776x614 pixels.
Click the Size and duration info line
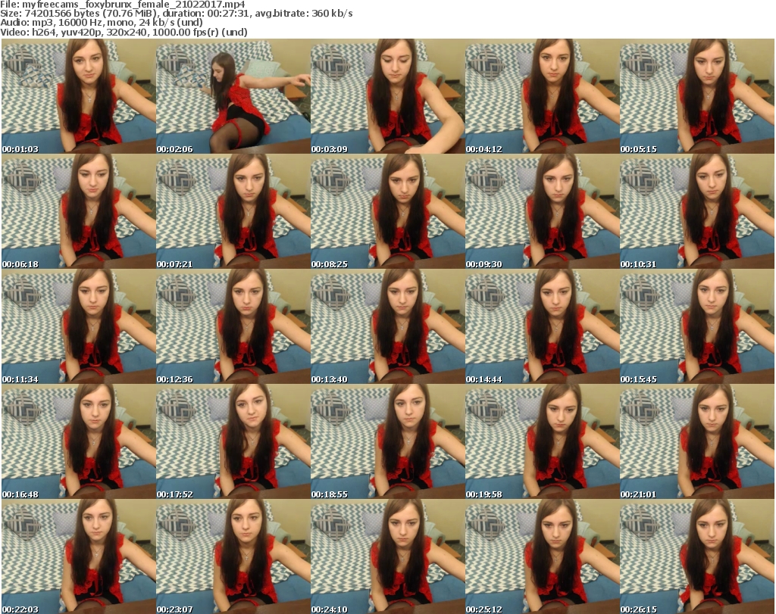pos(177,14)
